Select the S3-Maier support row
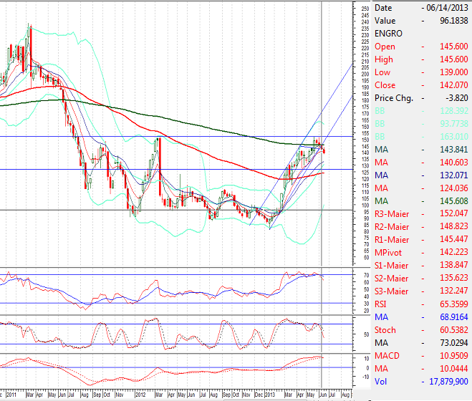This screenshot has width=472, height=401. point(421,291)
